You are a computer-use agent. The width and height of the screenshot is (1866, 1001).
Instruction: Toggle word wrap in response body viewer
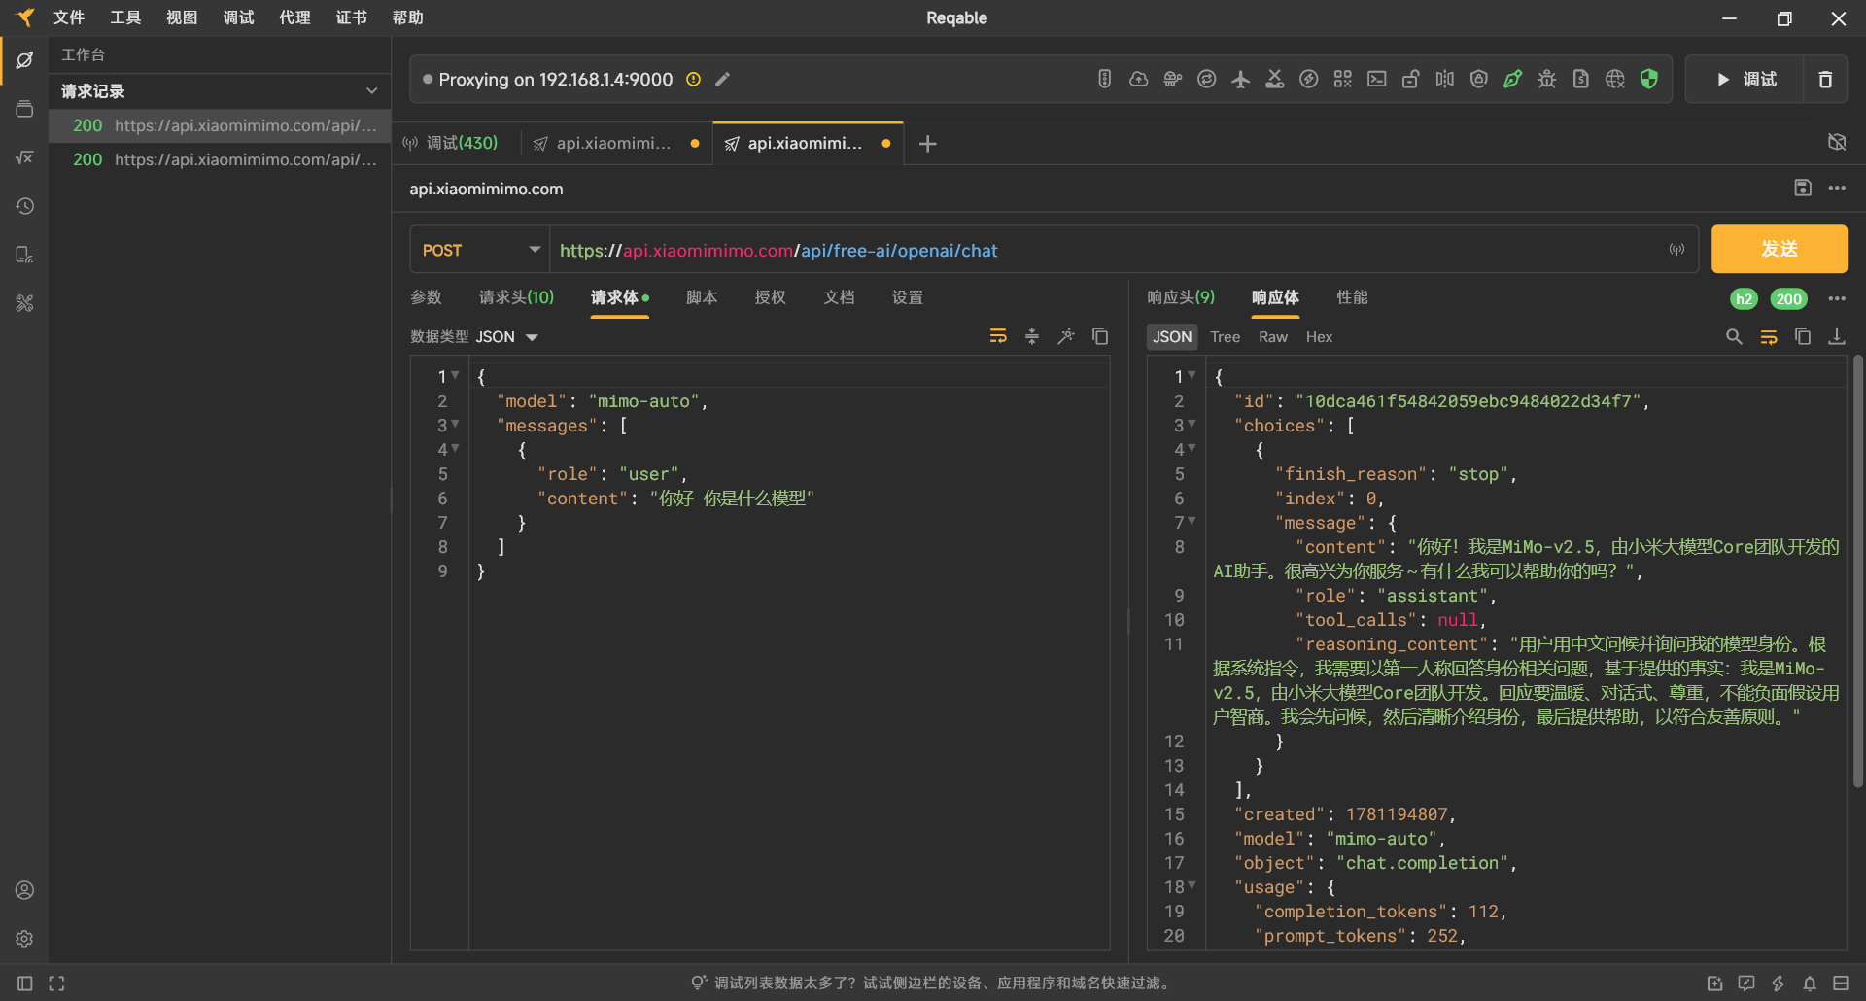[1769, 336]
